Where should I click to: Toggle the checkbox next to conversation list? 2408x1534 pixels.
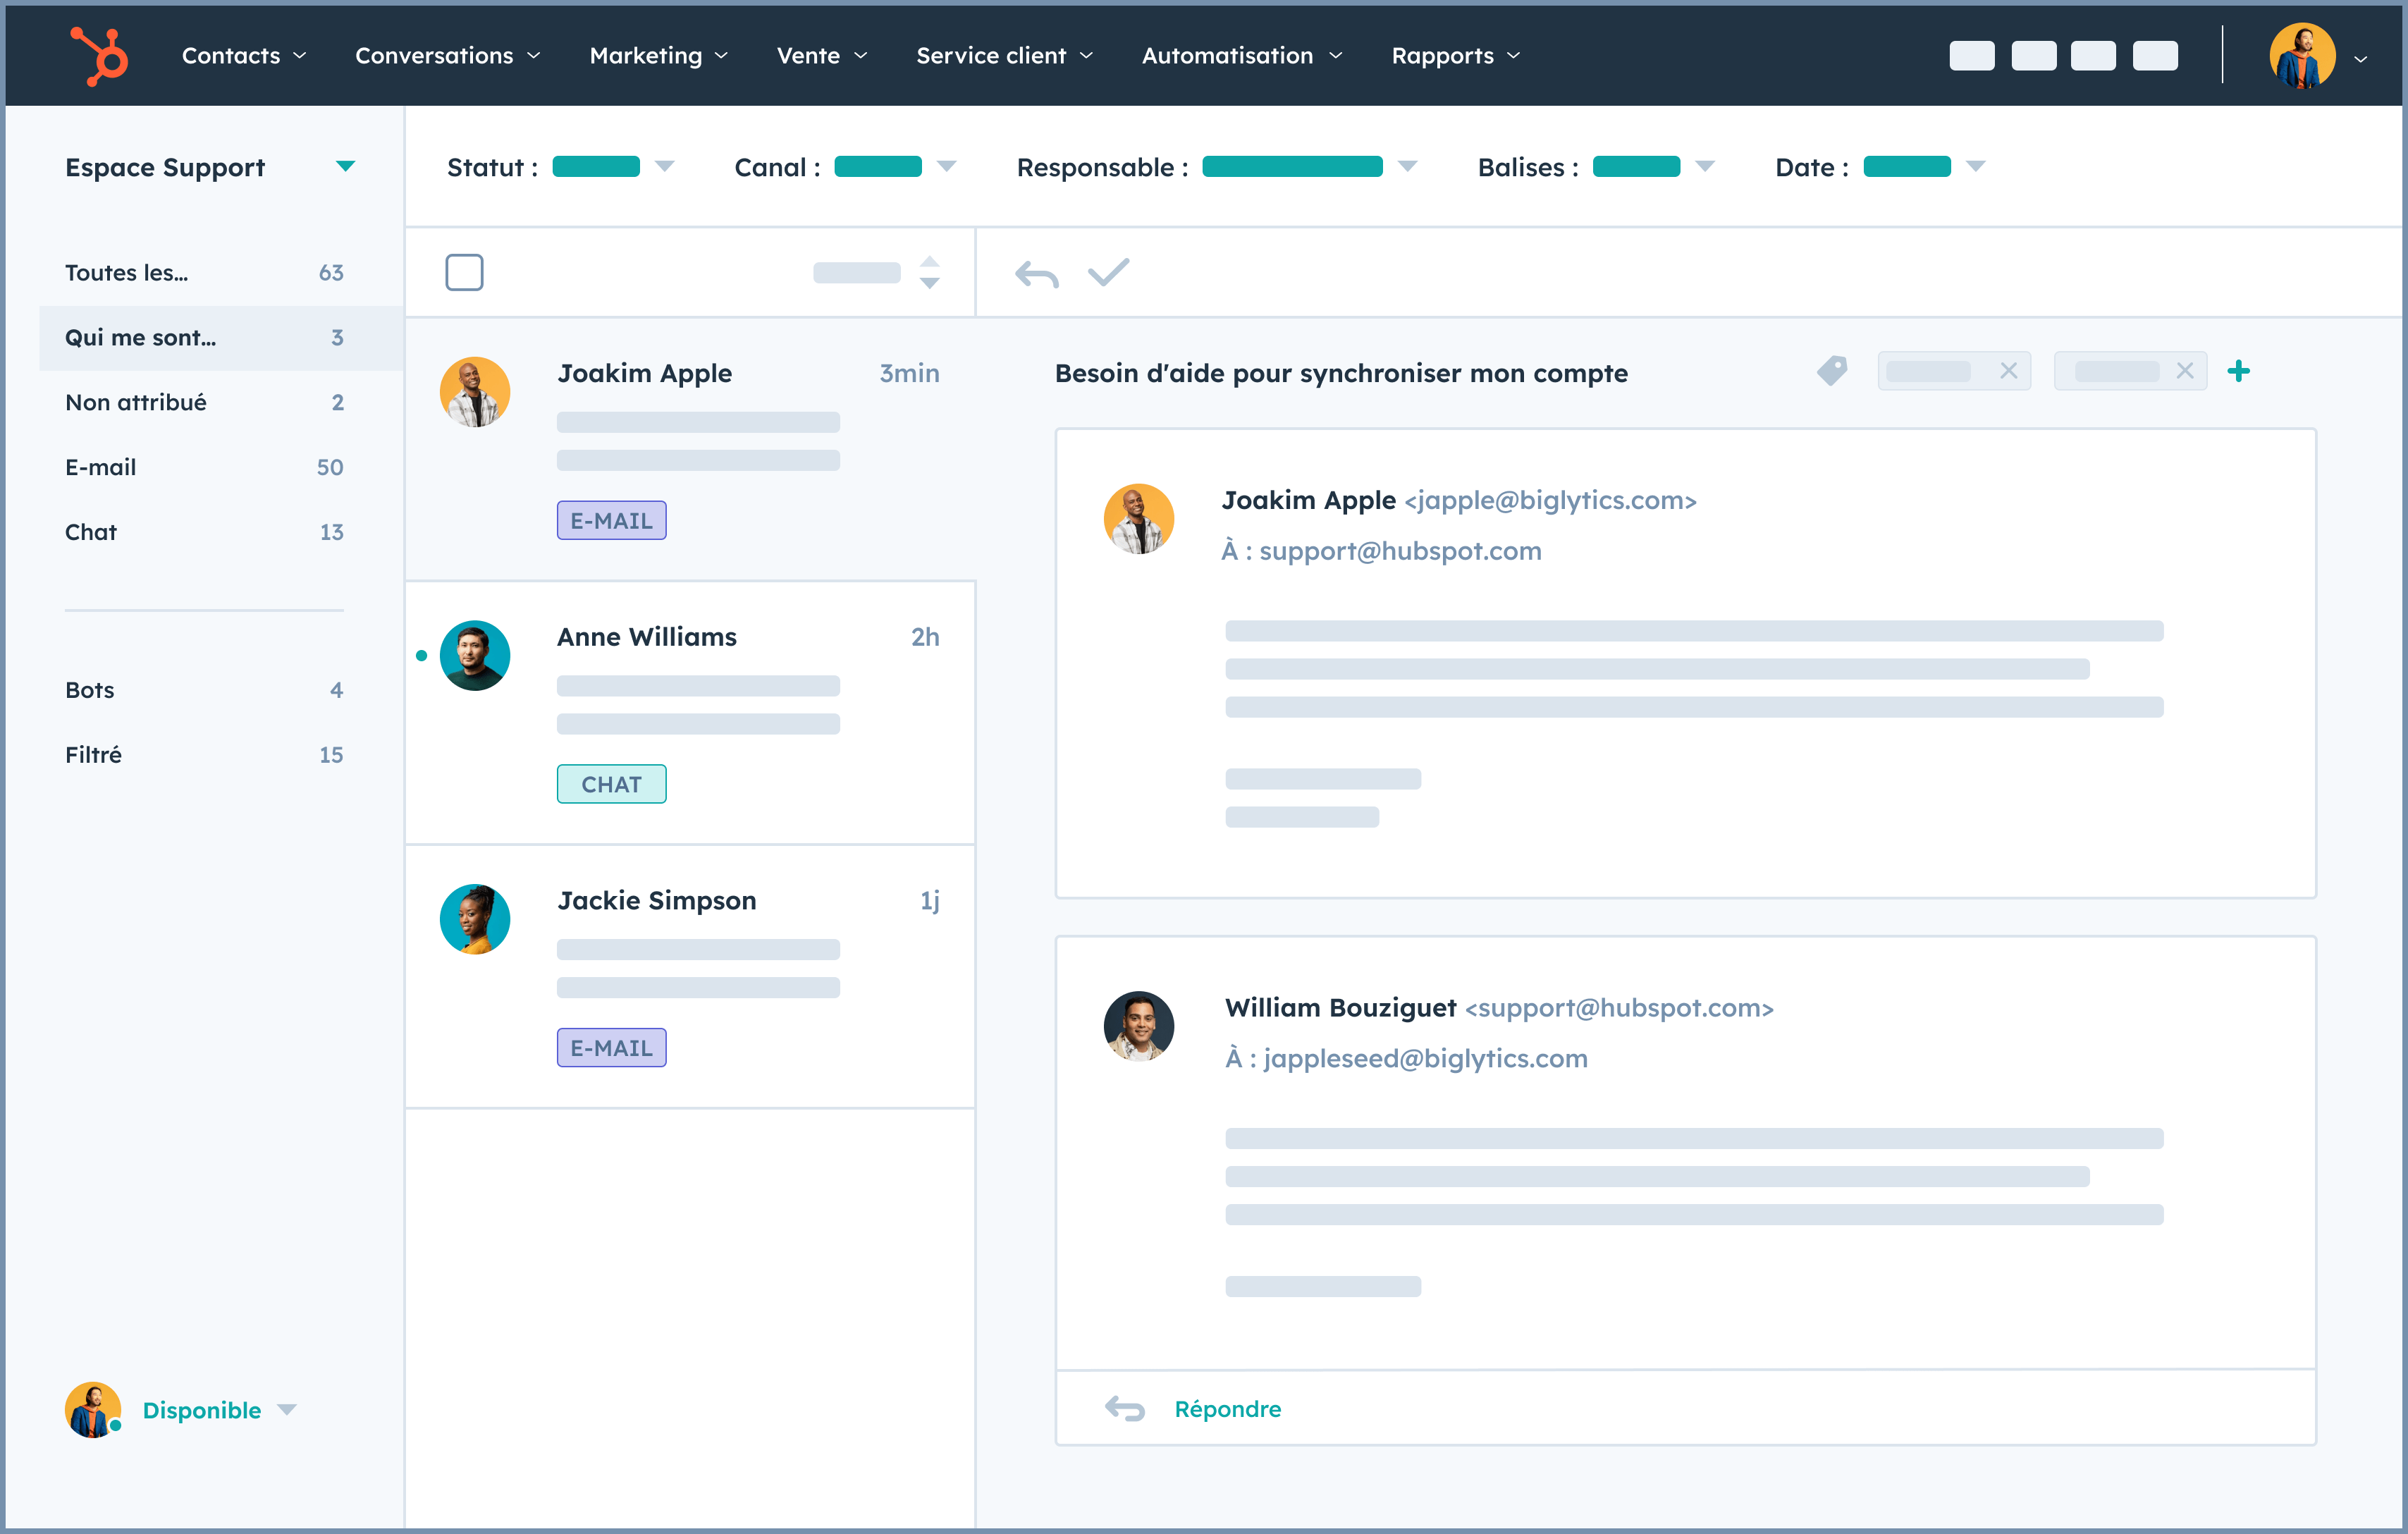tap(463, 272)
